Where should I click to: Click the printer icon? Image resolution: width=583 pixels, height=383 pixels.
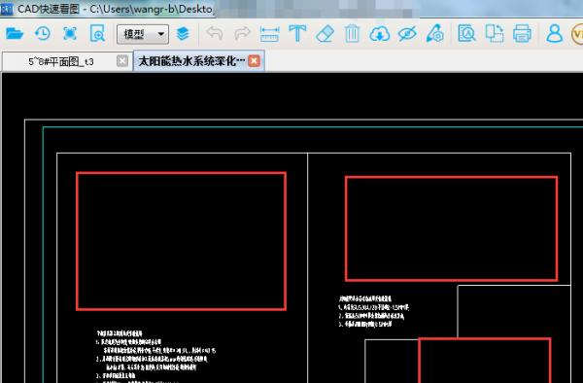coord(522,34)
